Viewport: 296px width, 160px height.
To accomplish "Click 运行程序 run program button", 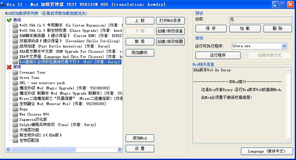I will 218,56.
